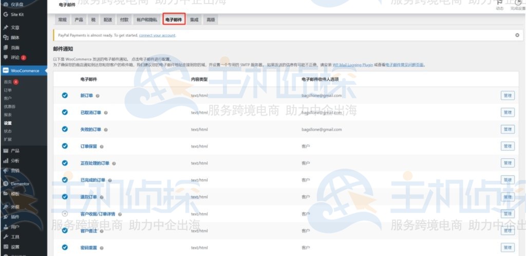The height and width of the screenshot is (256, 526).
Task: Click help icon beside 客户收据/订单详情
Action: pos(120,214)
